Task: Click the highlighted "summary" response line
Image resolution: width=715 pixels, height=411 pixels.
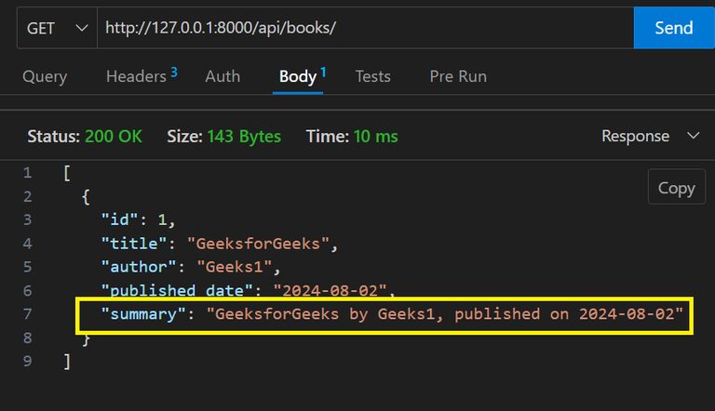Action: 382,314
